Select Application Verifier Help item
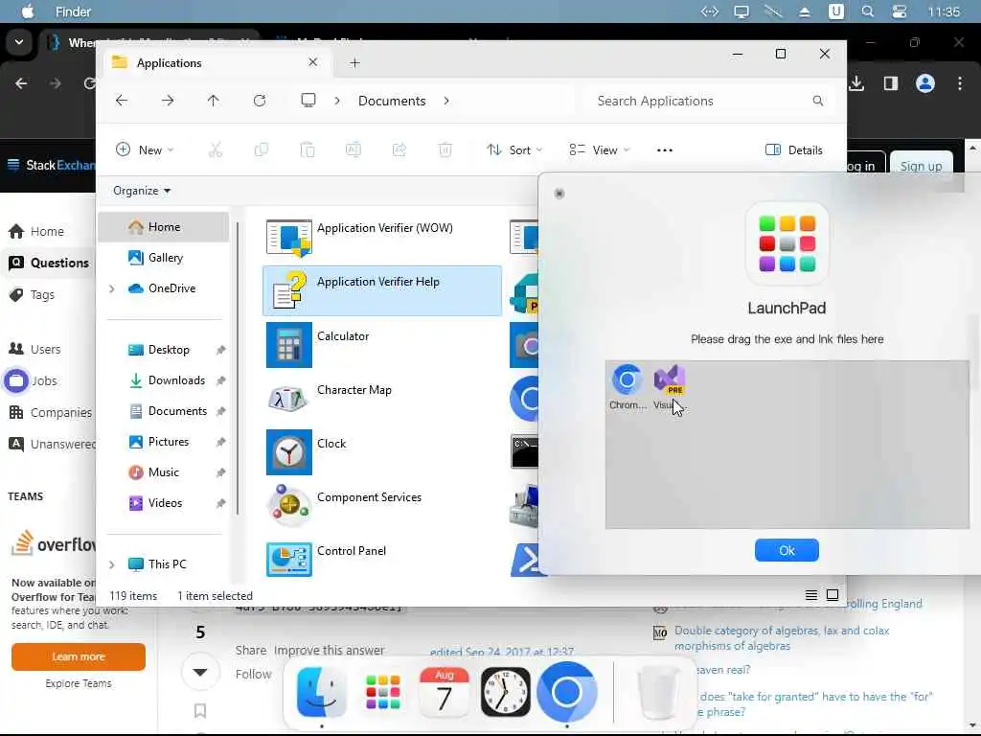Viewport: 981px width, 736px height. pyautogui.click(x=381, y=290)
